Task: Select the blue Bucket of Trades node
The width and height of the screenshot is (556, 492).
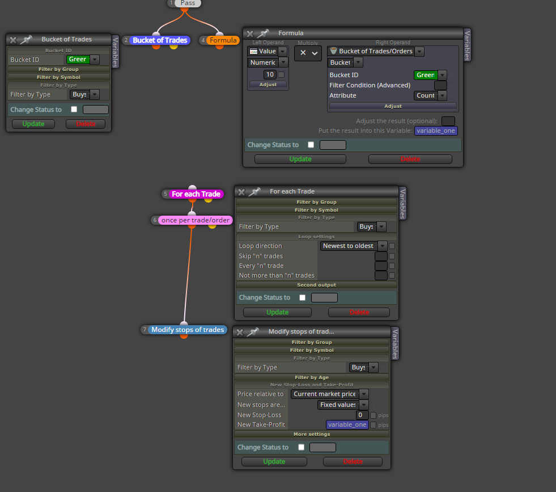Action: 160,40
